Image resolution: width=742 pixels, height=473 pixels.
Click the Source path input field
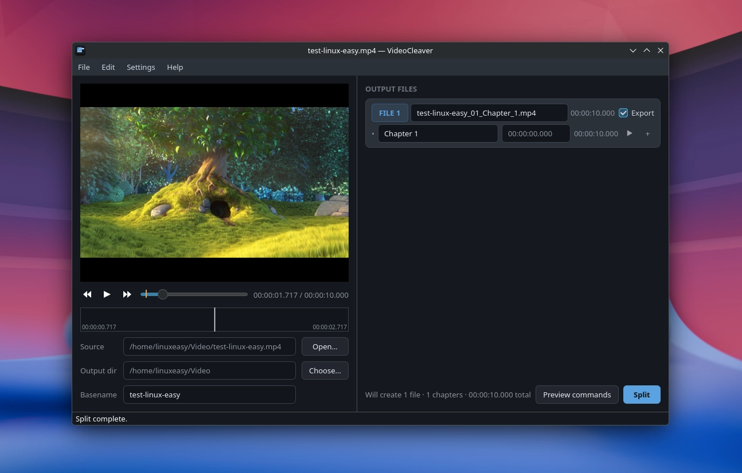coord(209,346)
